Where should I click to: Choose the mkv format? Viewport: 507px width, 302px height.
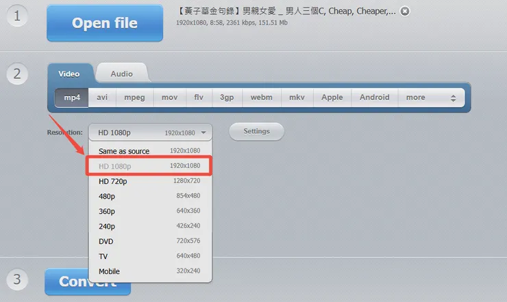(x=297, y=97)
